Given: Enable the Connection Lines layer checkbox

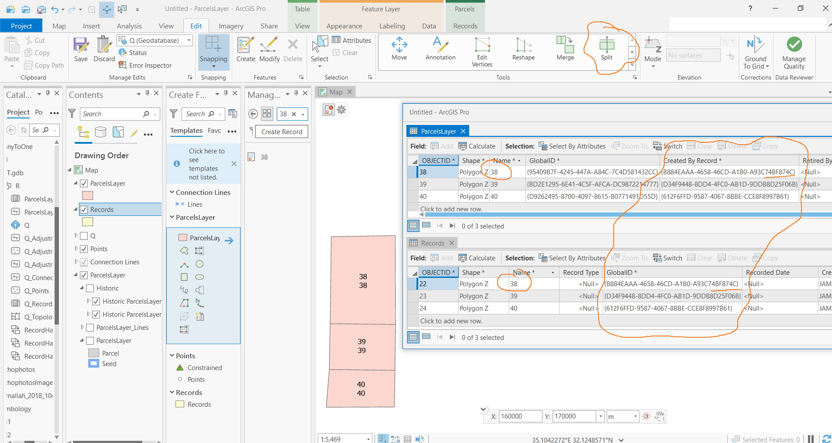Looking at the screenshot, I should point(84,262).
